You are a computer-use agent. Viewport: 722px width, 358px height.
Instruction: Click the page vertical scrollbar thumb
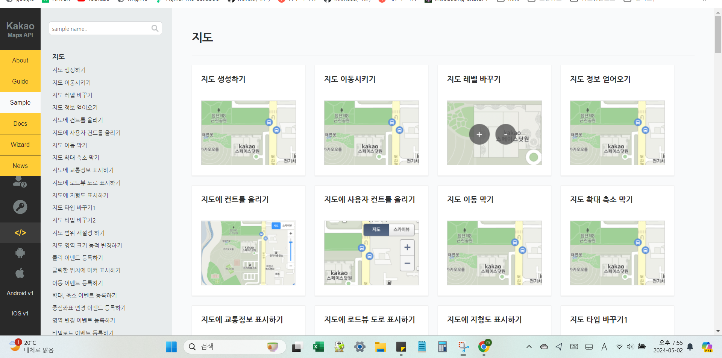pos(718,34)
